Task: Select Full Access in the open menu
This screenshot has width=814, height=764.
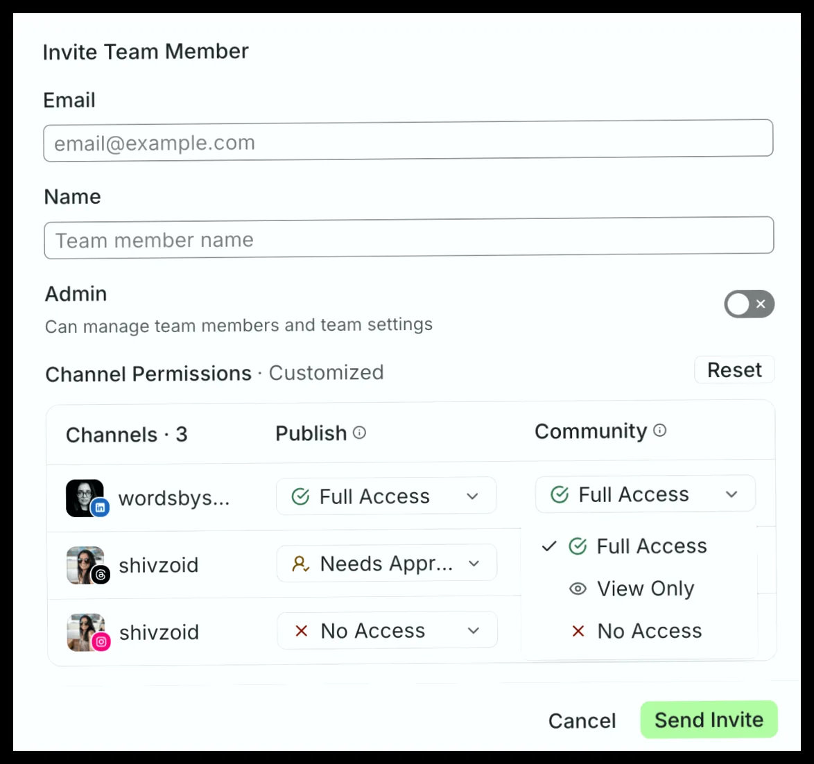Action: point(639,546)
